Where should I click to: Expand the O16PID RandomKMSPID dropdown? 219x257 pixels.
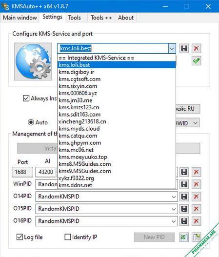(x=174, y=221)
